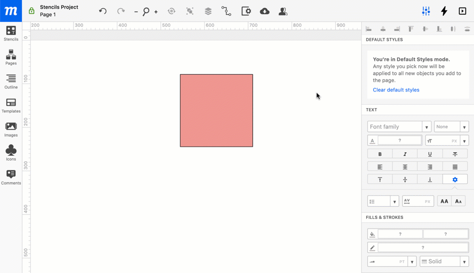474x273 pixels.
Task: Toggle italic text formatting
Action: [x=405, y=154]
